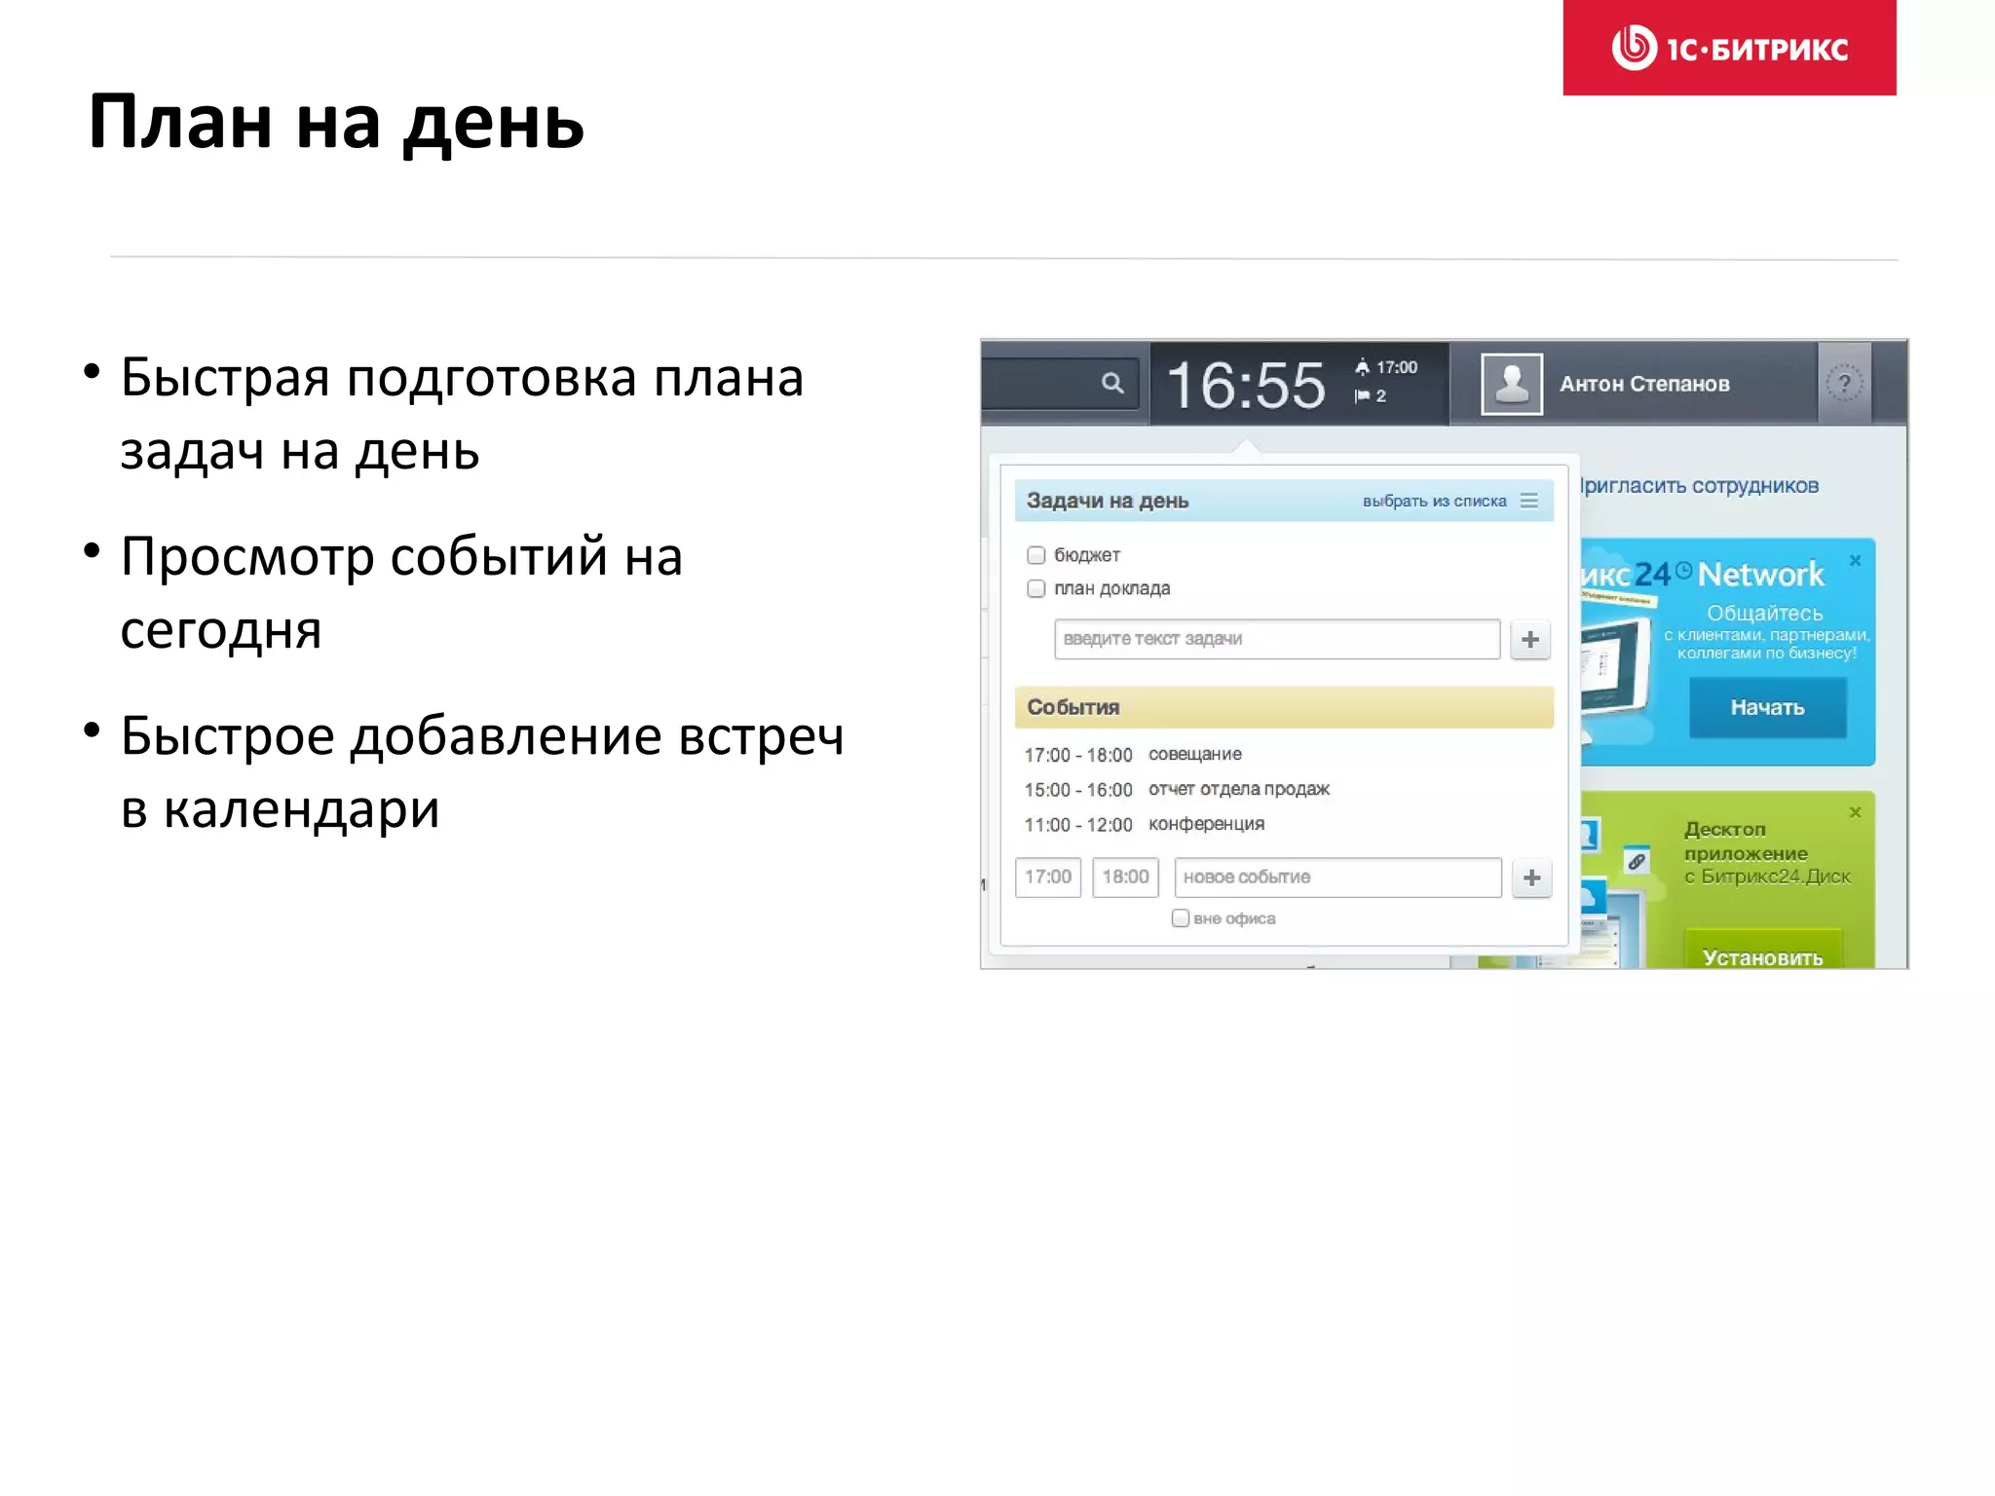This screenshot has height=1496, width=1995.
Task: Focus the "новое событие" input field
Action: click(1337, 878)
